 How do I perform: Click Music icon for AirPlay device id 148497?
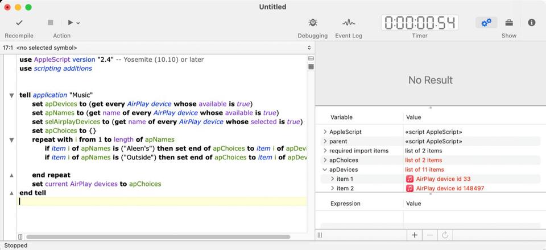point(410,188)
